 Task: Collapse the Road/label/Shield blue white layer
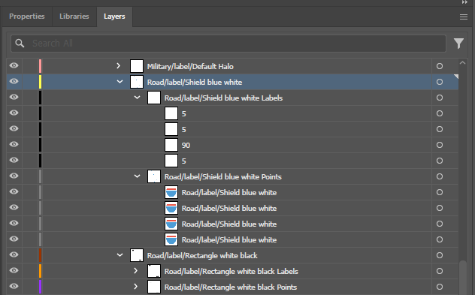click(120, 82)
